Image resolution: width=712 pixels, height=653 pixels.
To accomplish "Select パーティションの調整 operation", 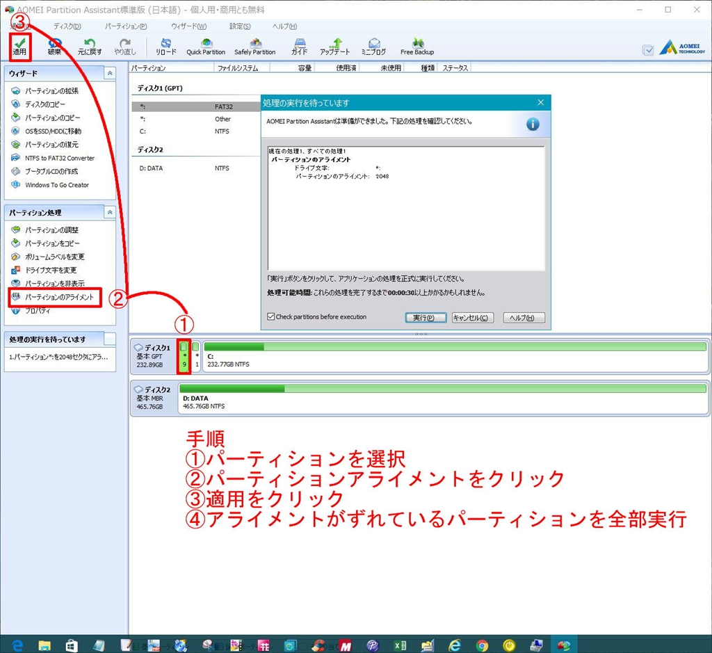I will tap(45, 229).
